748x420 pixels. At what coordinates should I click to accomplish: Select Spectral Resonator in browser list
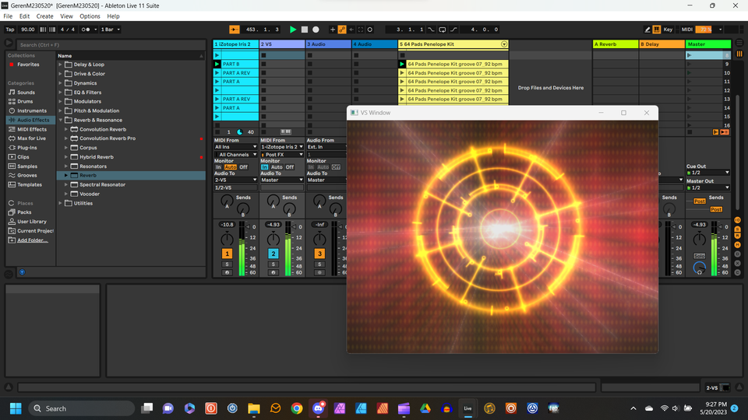(x=102, y=184)
